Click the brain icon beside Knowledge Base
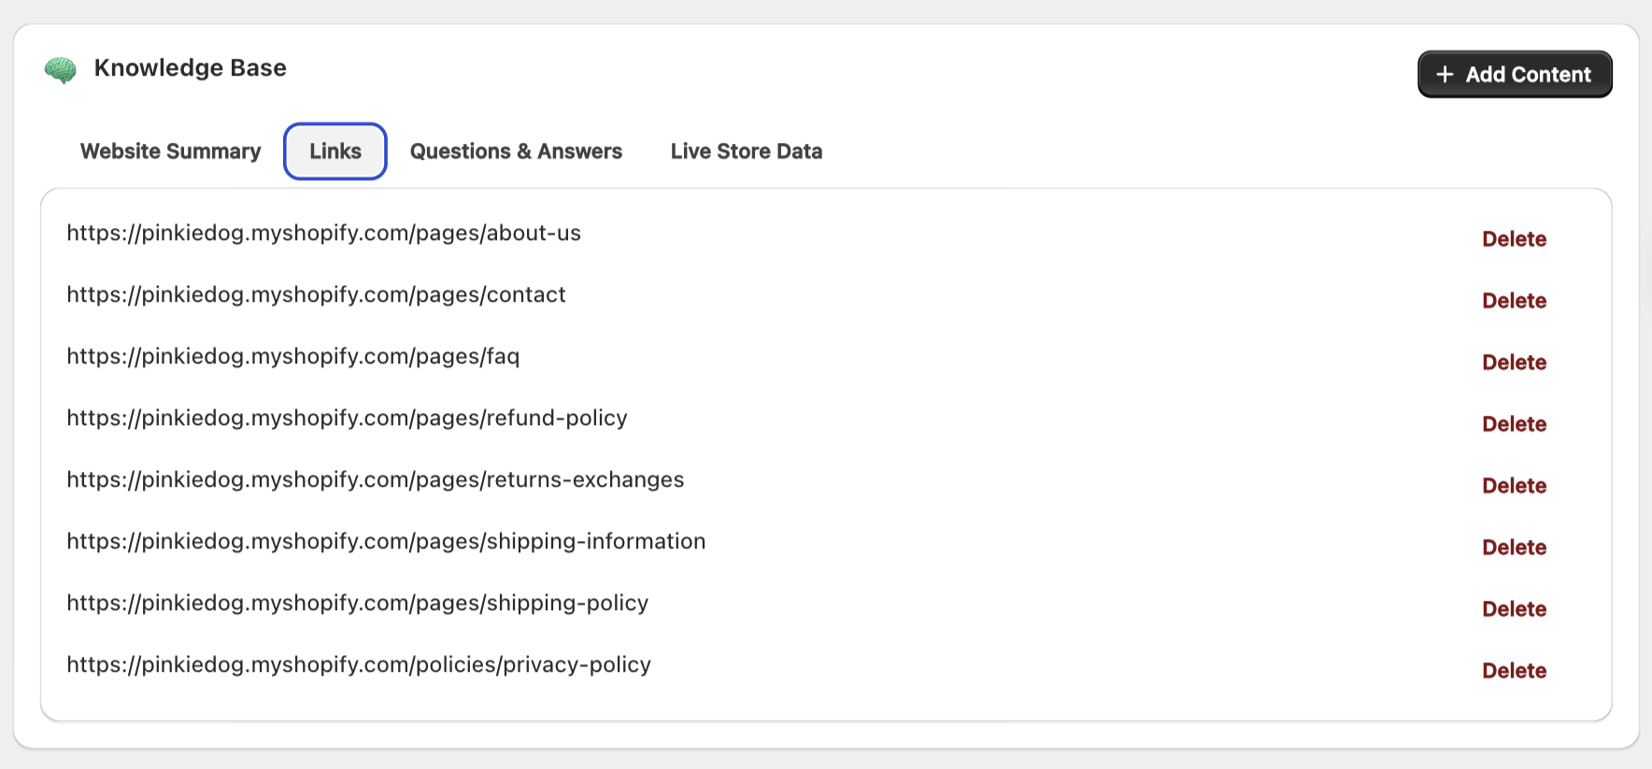 click(x=61, y=70)
